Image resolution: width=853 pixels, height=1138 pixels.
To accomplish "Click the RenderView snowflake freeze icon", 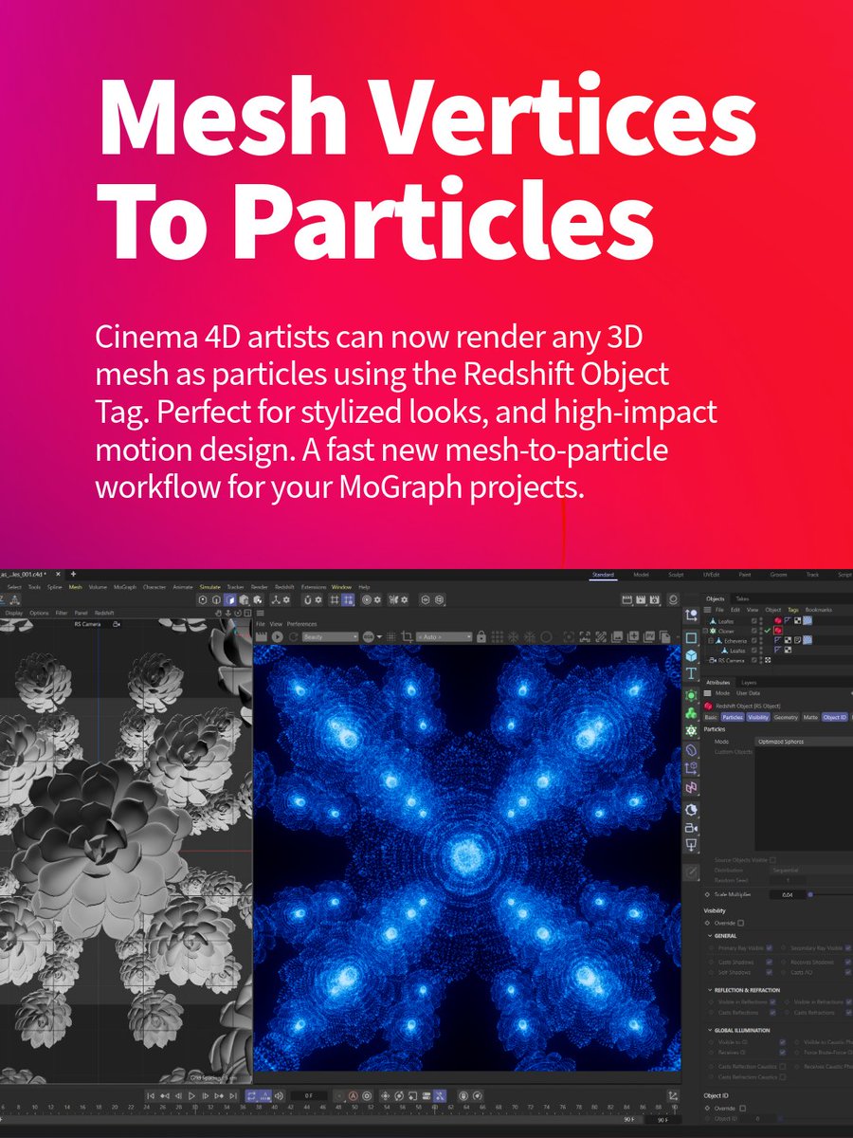I will pyautogui.click(x=513, y=636).
